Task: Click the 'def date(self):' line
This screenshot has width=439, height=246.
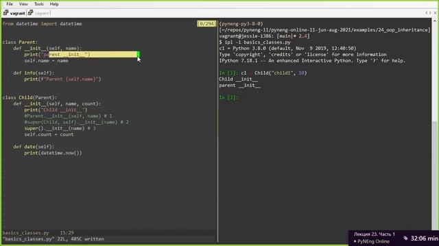Action: (x=34, y=146)
